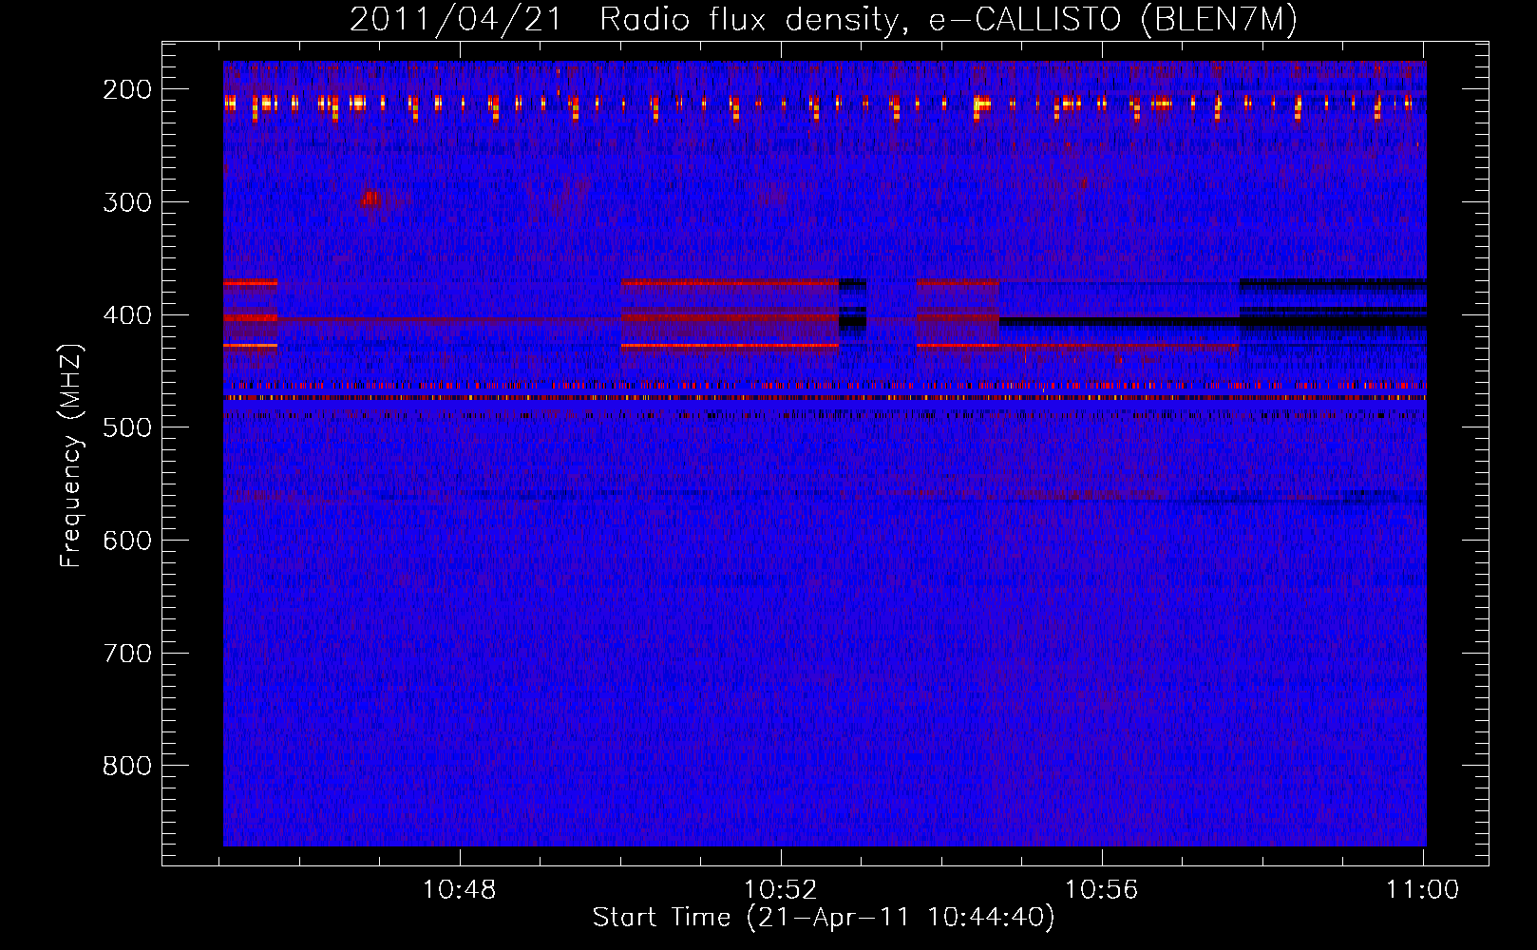Click the 200 frequency tick label

127,89
